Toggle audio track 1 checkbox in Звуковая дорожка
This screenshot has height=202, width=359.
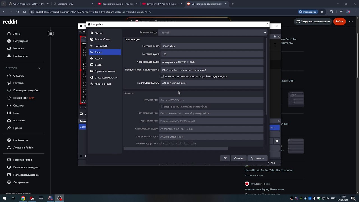[x=160, y=143]
